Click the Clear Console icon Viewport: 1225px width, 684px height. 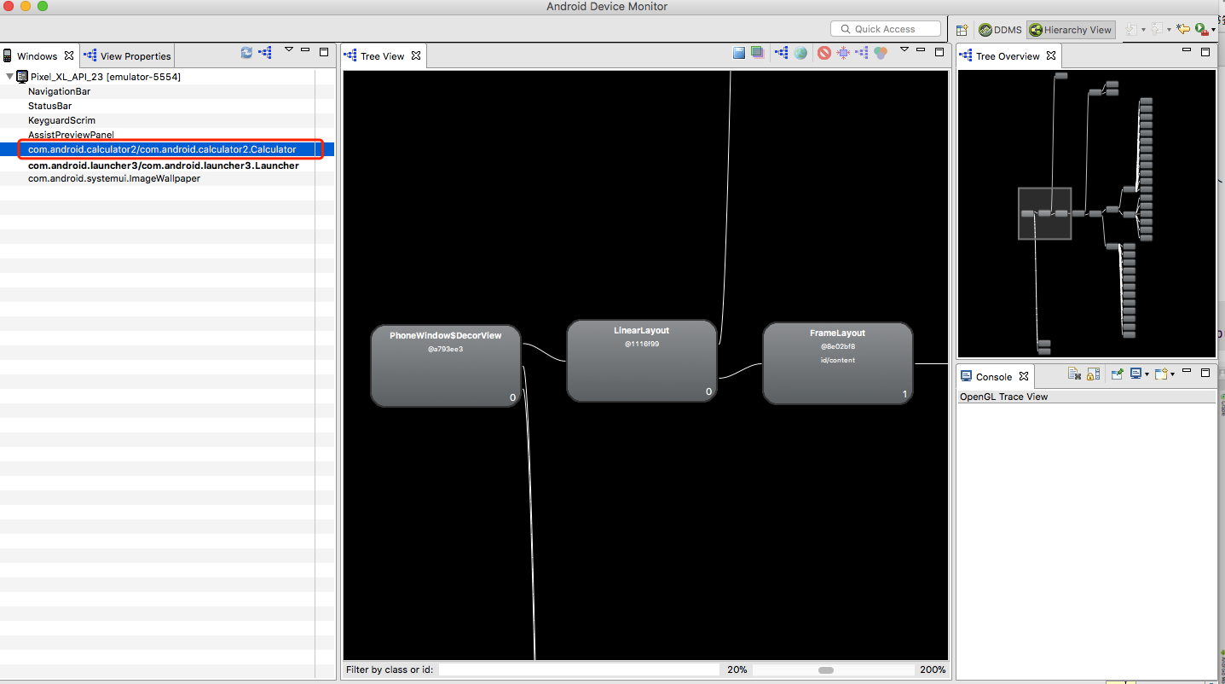click(1074, 374)
